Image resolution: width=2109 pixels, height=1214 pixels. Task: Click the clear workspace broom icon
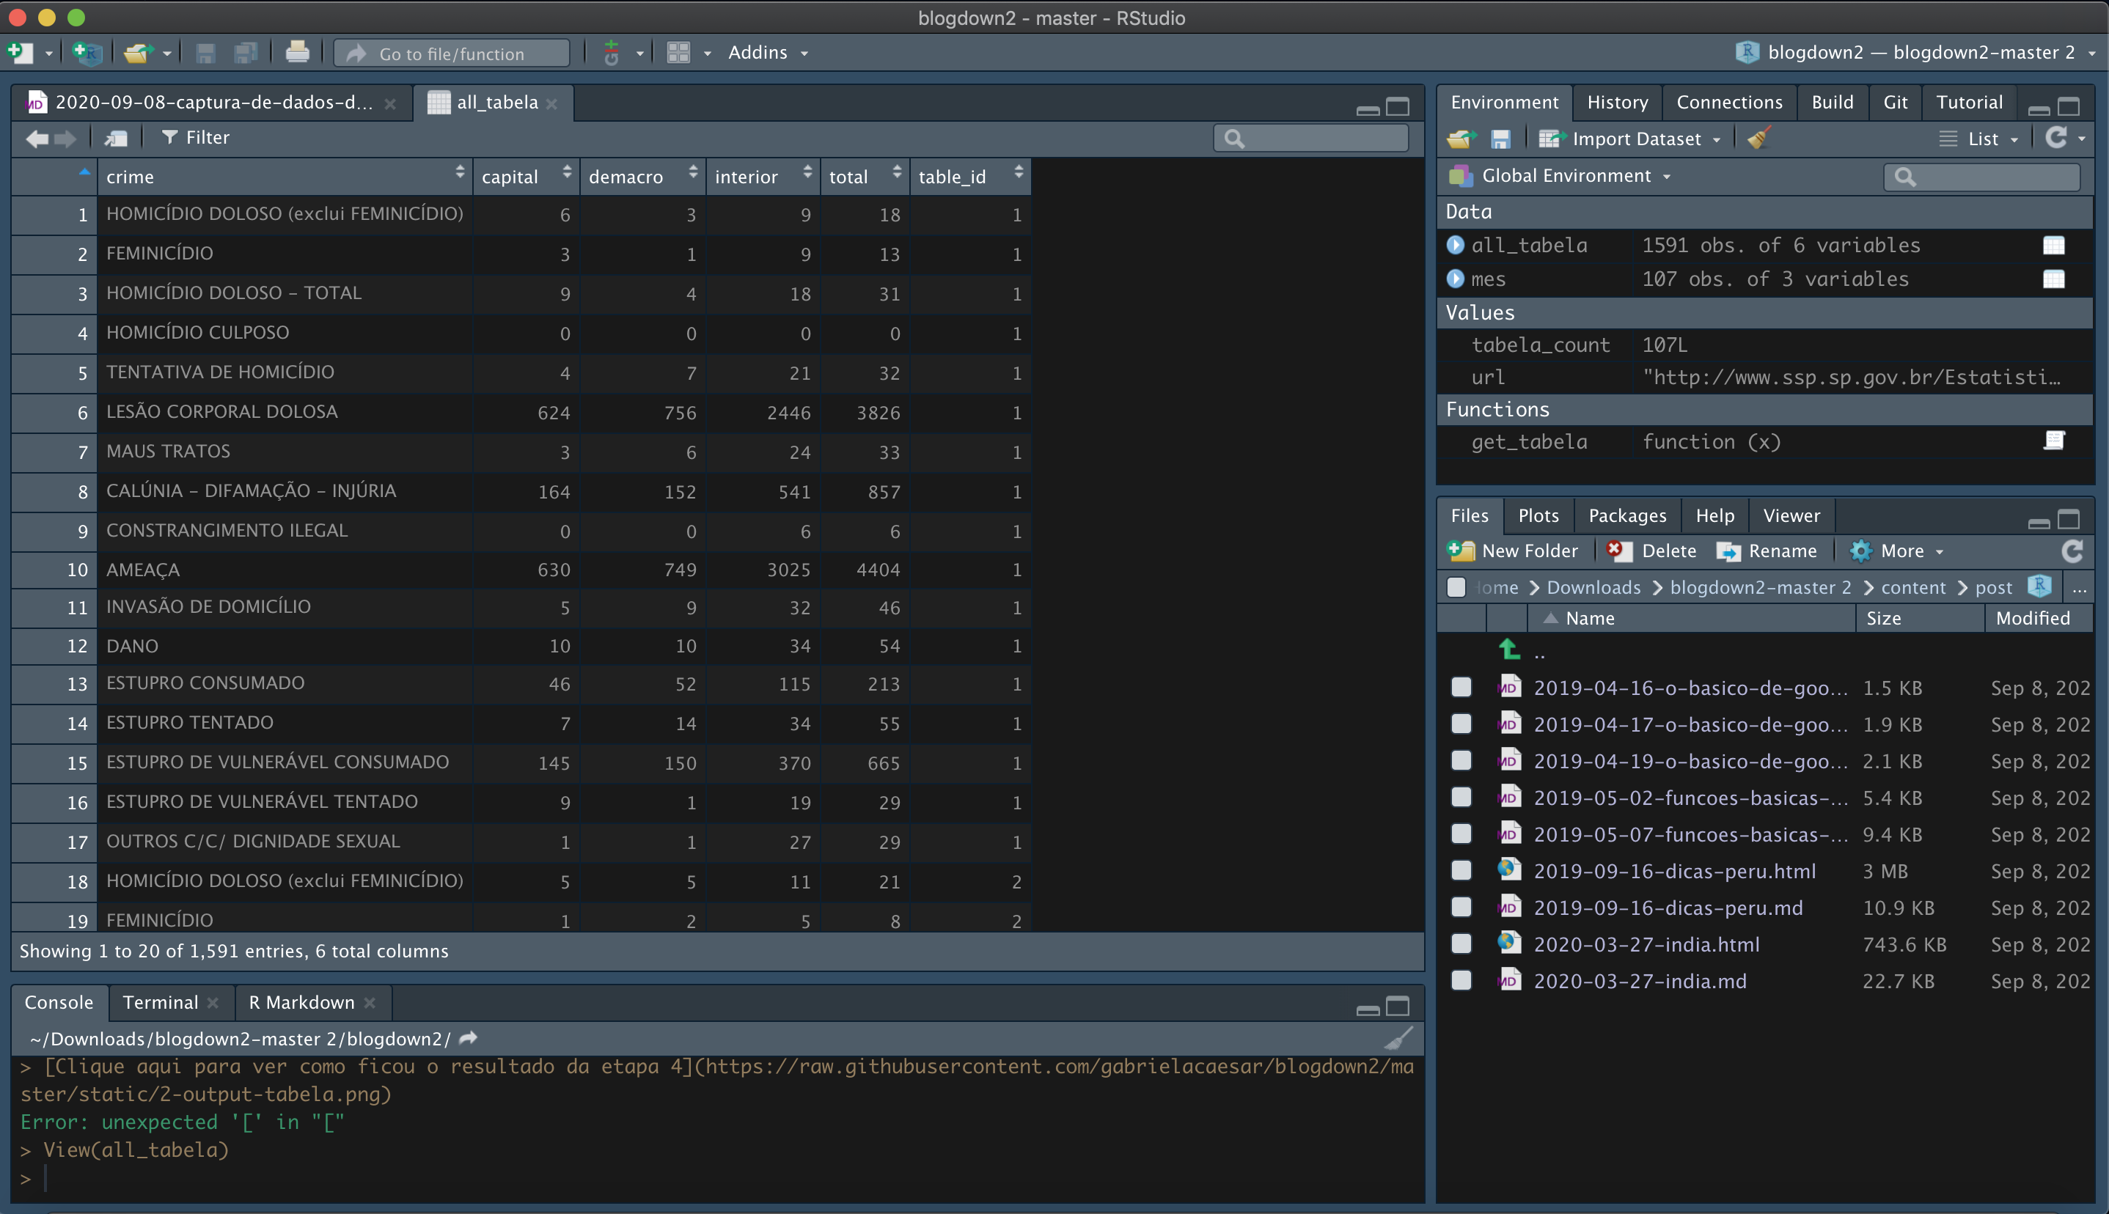(x=1760, y=139)
